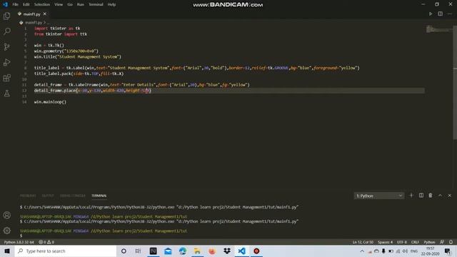Open Microsoft Edge from the taskbar

pyautogui.click(x=183, y=251)
